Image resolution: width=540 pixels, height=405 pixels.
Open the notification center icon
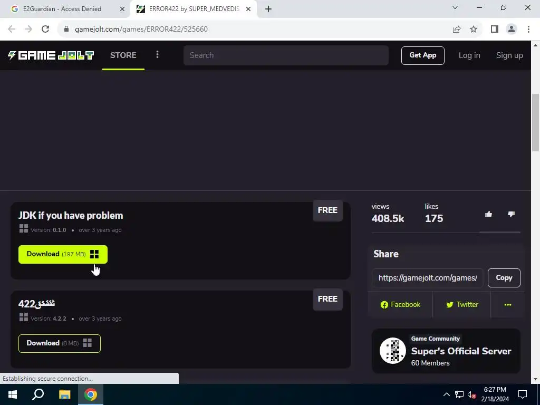(x=523, y=394)
